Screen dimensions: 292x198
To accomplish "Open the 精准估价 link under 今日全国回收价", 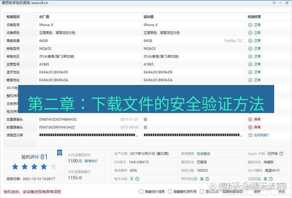I will (x=92, y=161).
